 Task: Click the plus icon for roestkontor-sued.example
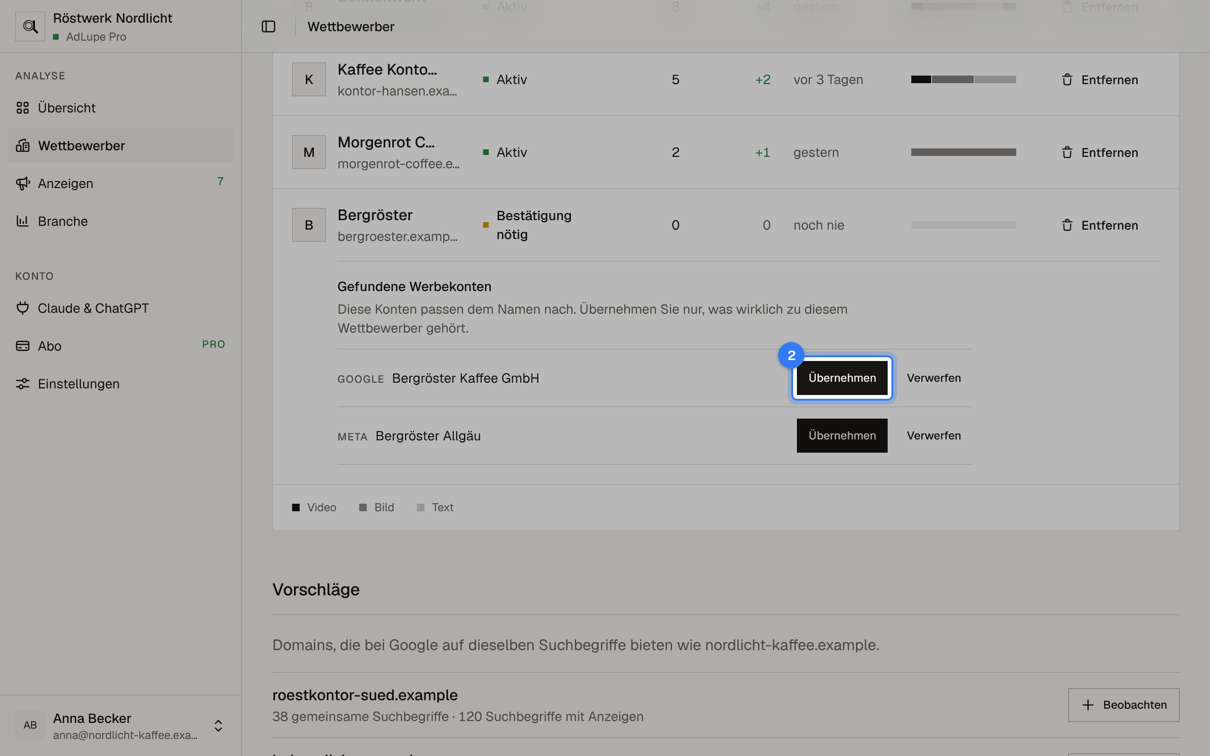(x=1088, y=704)
